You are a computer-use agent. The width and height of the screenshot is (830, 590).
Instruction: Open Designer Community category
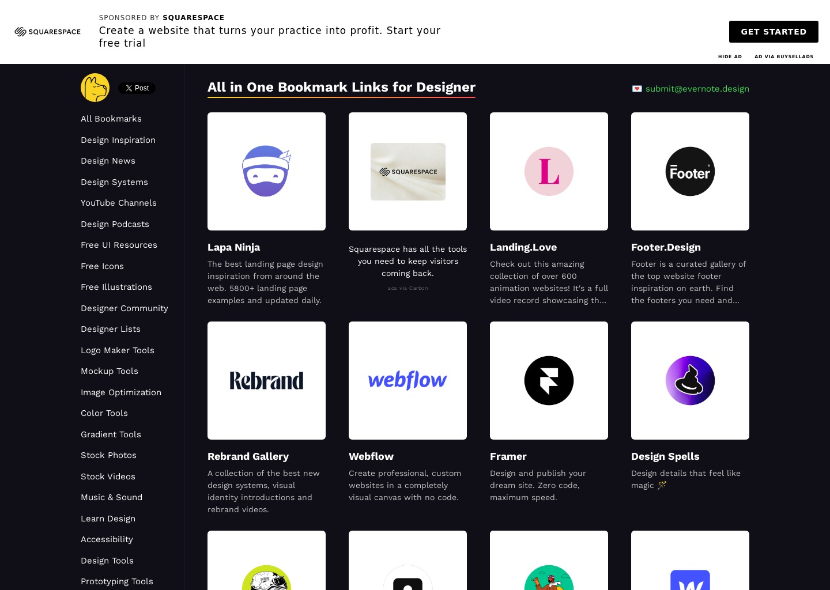coord(124,308)
